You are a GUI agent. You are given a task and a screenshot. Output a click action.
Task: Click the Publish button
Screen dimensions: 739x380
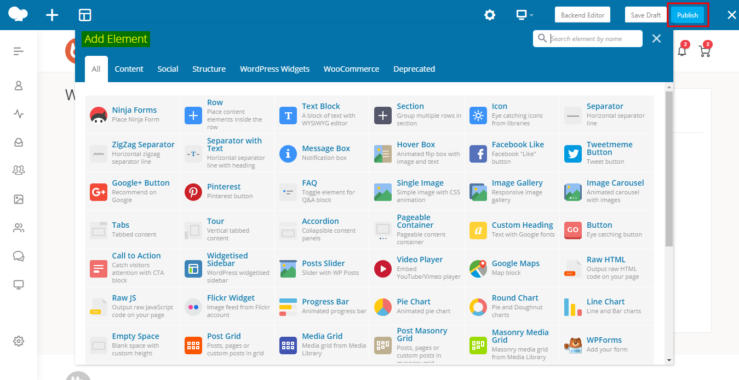(687, 15)
